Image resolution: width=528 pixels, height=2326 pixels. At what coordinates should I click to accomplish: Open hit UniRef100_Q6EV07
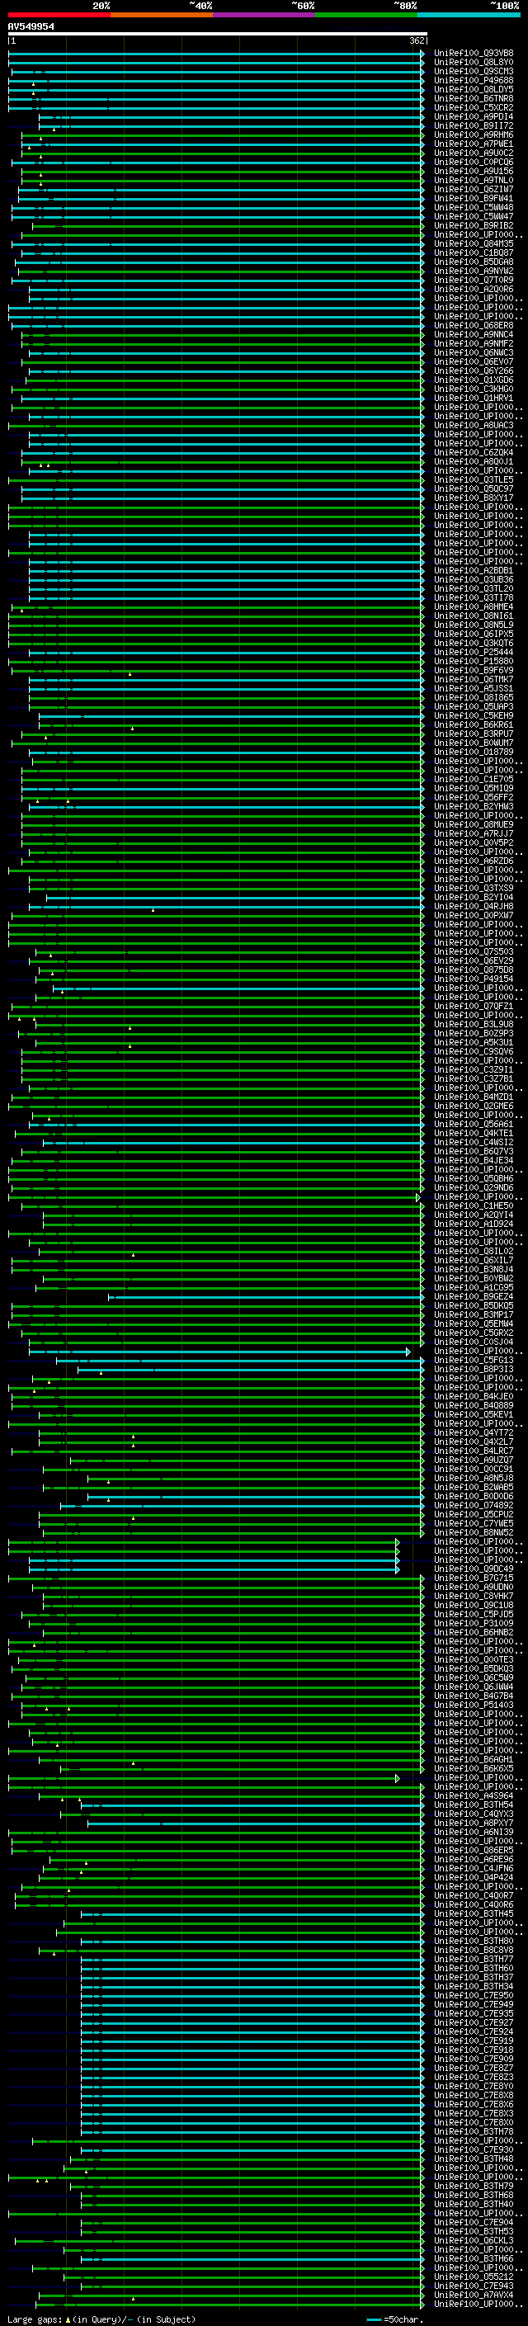pos(473,361)
